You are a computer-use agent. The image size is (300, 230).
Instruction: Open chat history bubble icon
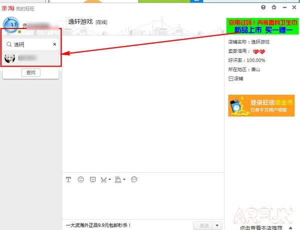[x=134, y=179]
